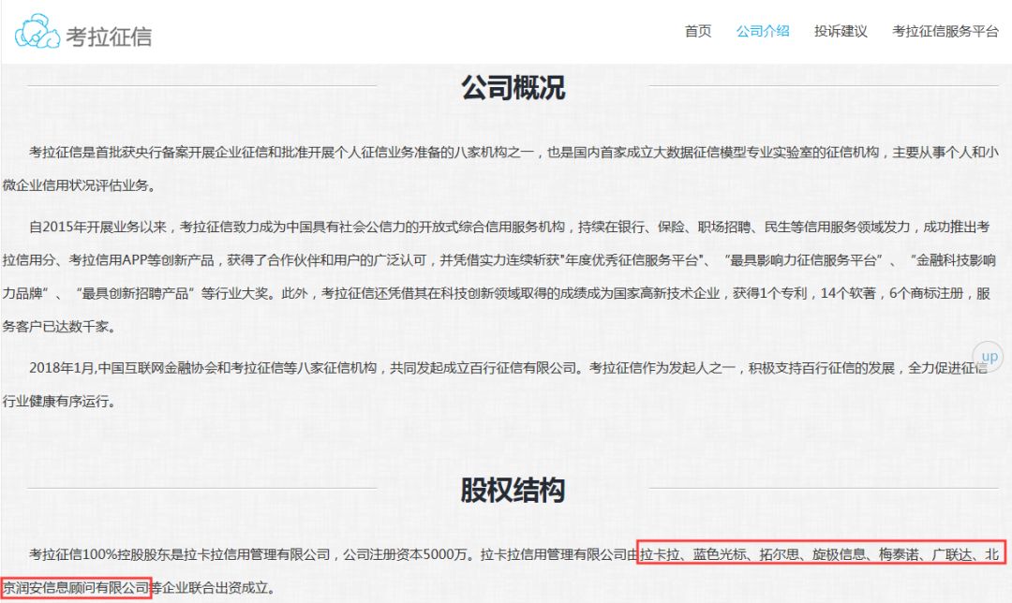Click the 公司概况 section heading
Viewport: 1012px width, 603px height.
(513, 88)
